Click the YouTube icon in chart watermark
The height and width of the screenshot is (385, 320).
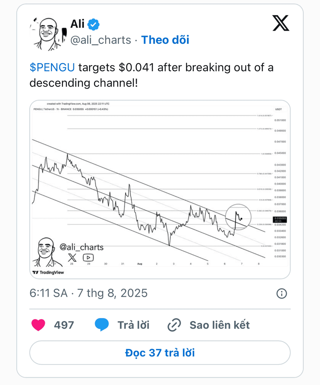(88, 258)
